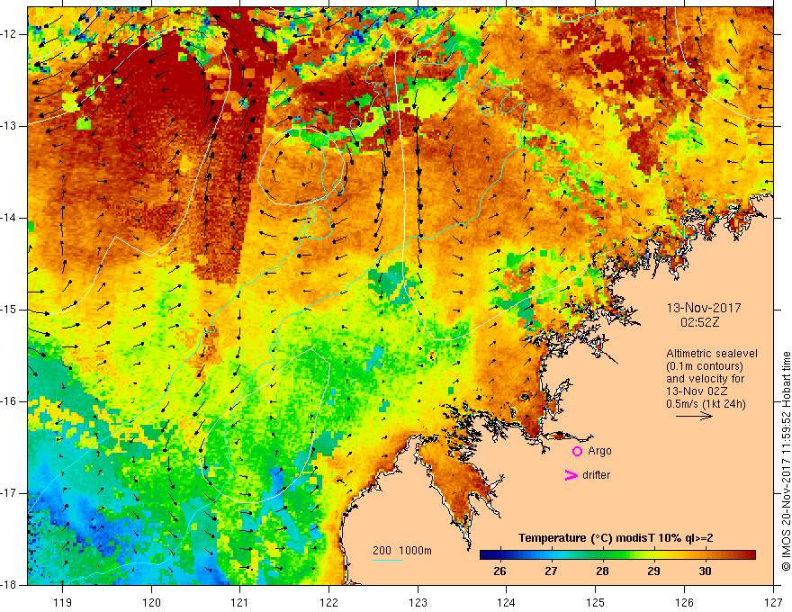Click the 'Temperature (°C) modisT 10% ql>=2' title

(616, 538)
